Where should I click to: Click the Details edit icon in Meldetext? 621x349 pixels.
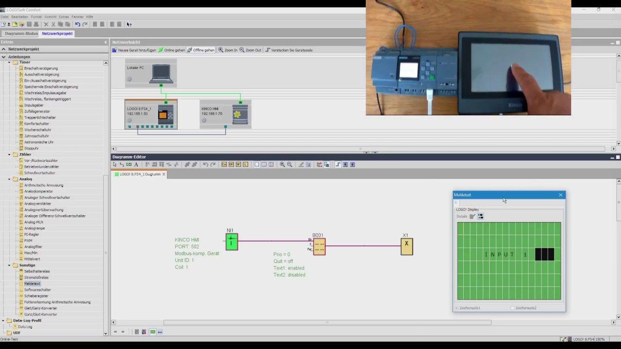(473, 216)
